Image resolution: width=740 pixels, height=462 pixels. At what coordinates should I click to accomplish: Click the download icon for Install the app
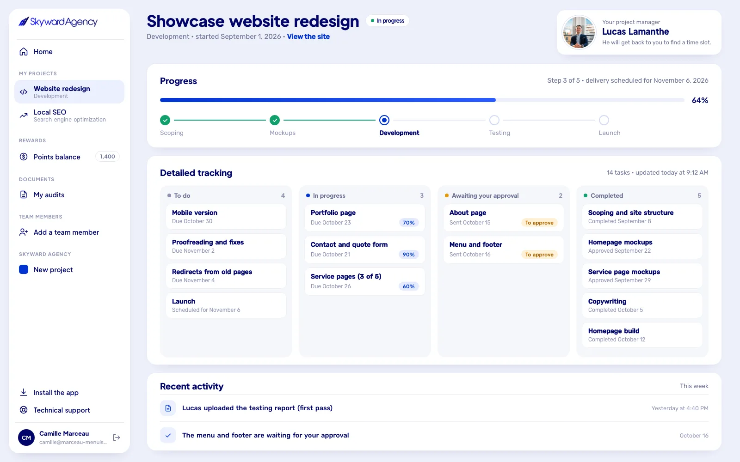[x=24, y=392]
